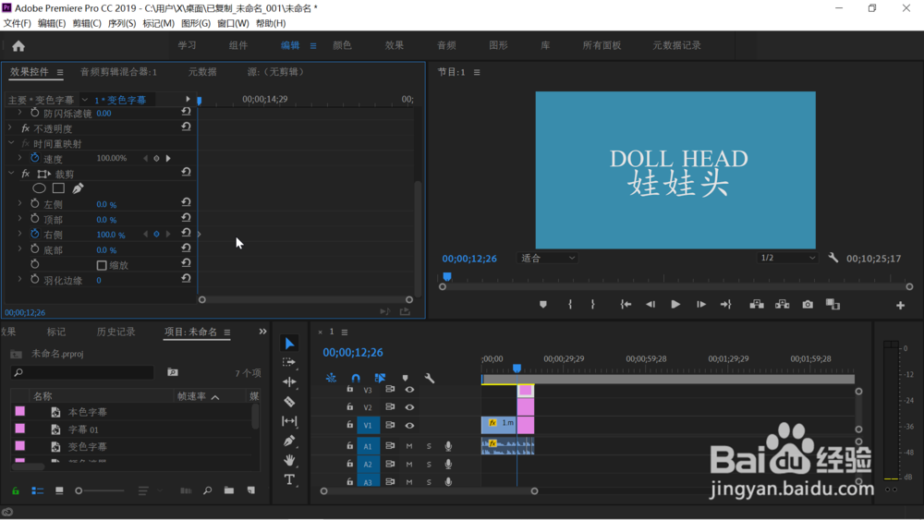This screenshot has width=924, height=520.
Task: Collapse the Crop effect
Action: 10,174
